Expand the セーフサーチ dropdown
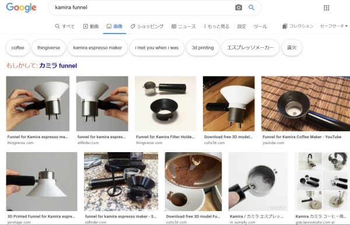 (334, 26)
